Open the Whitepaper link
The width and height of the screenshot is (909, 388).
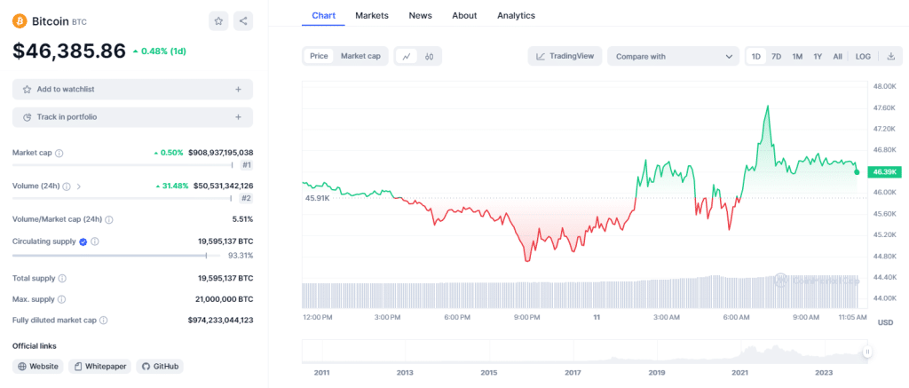coord(99,366)
